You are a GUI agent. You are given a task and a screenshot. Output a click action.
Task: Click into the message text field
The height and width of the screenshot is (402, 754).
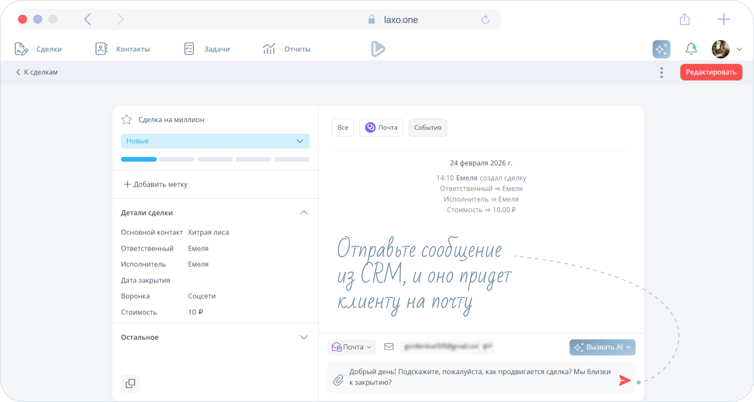pos(479,377)
